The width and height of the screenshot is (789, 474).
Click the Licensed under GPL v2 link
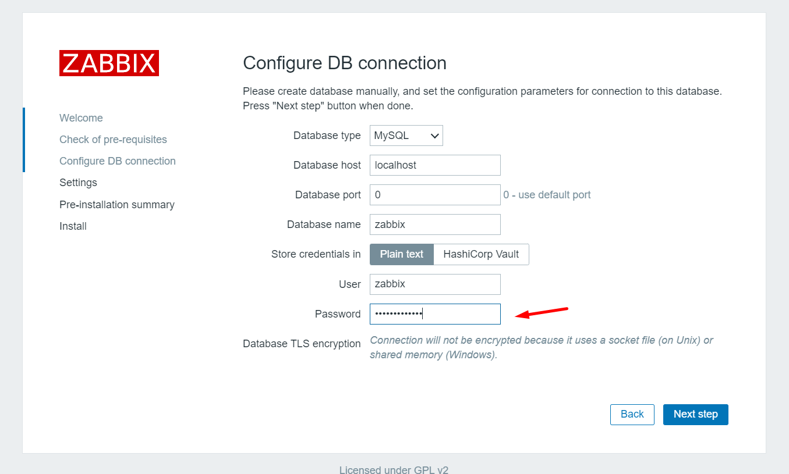click(394, 470)
